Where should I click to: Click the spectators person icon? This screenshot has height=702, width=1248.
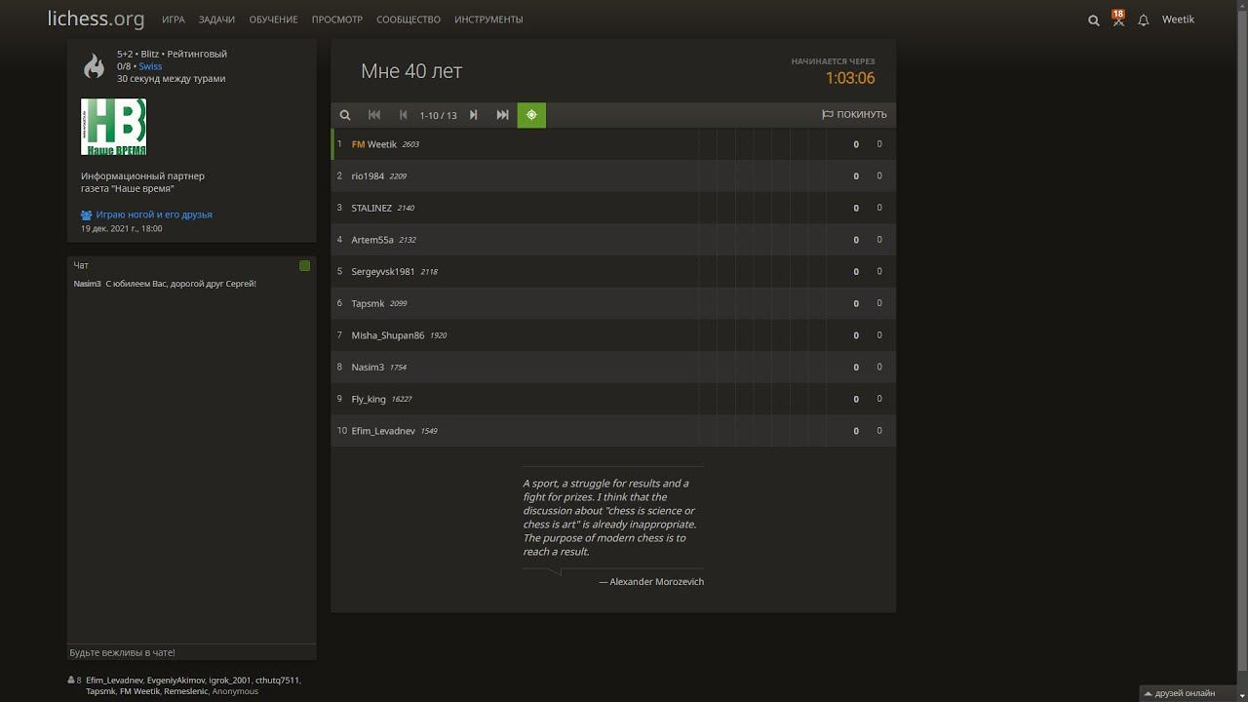(71, 680)
